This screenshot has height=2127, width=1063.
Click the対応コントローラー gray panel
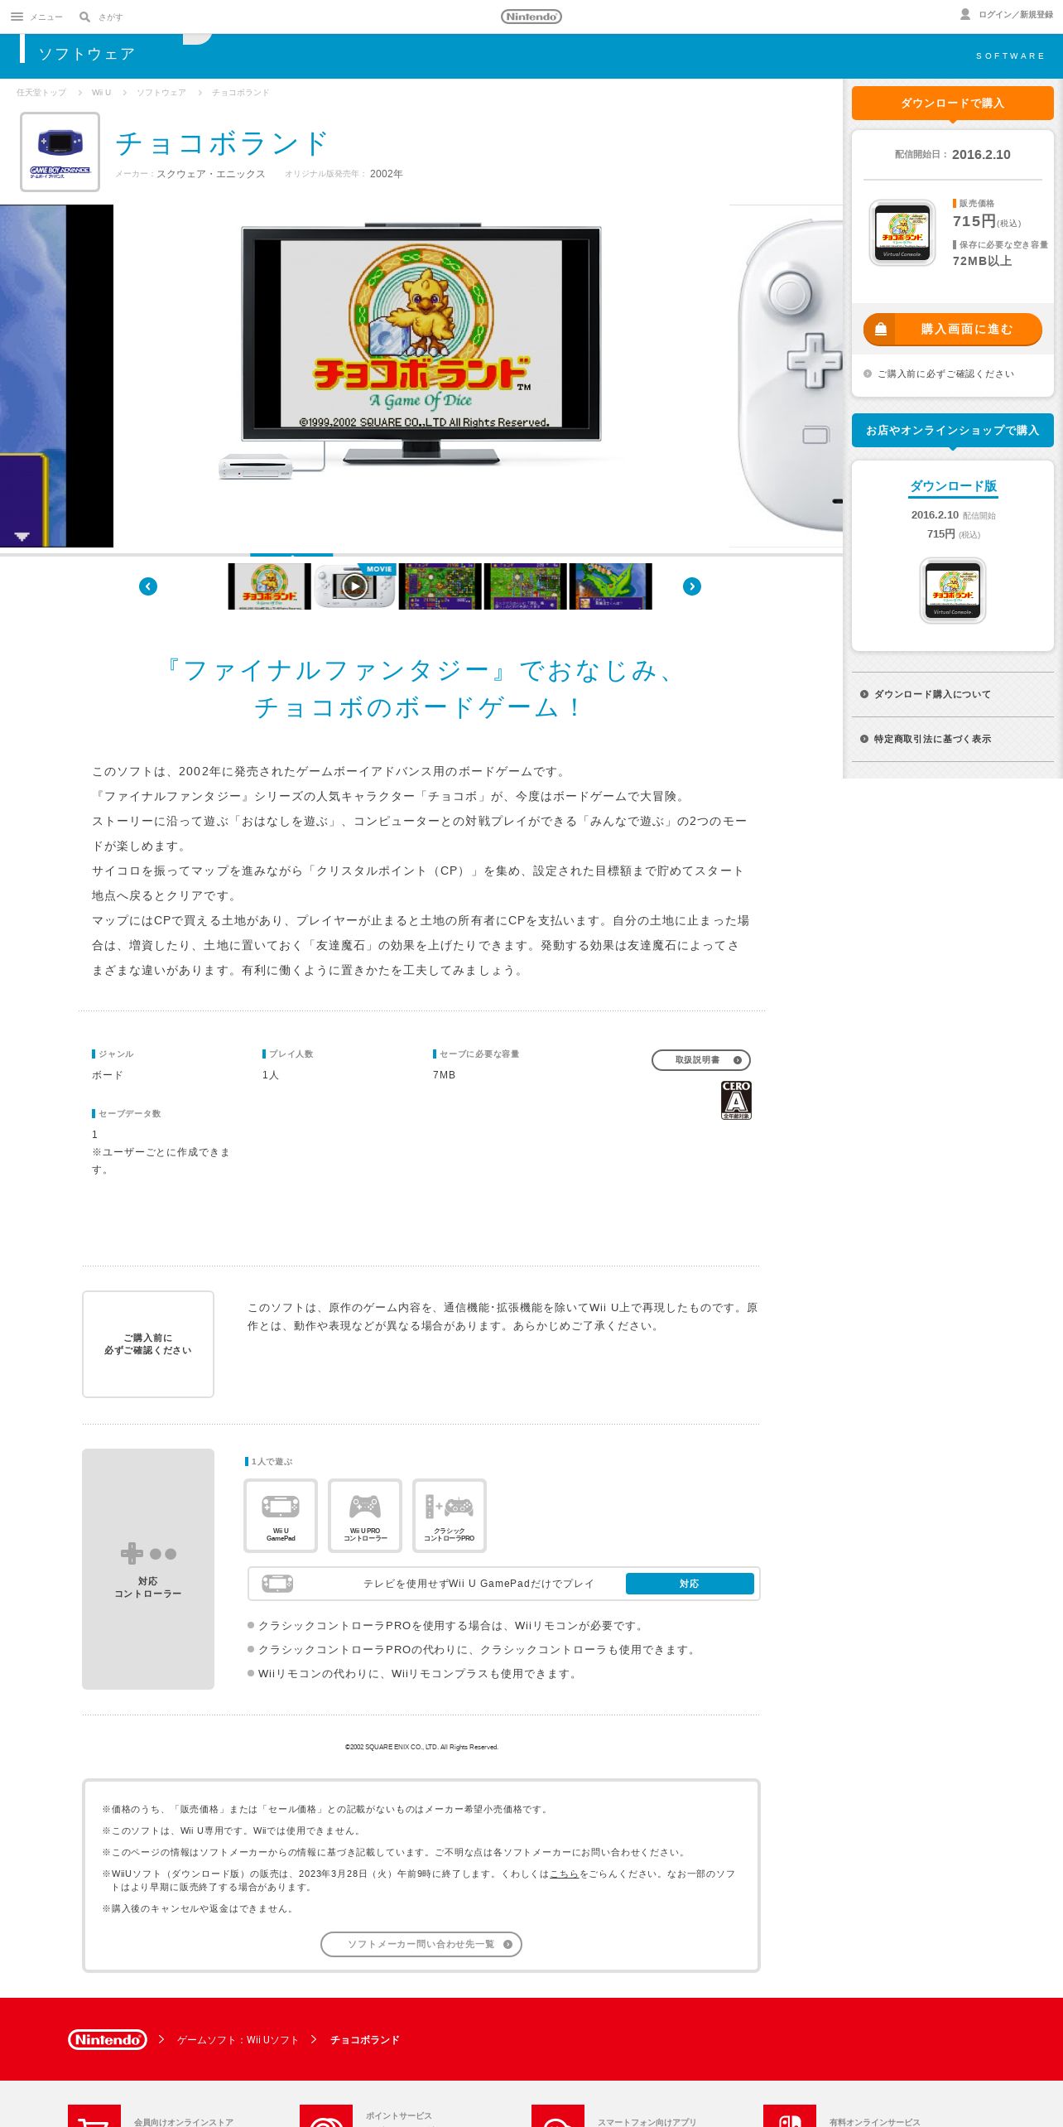tap(148, 1569)
